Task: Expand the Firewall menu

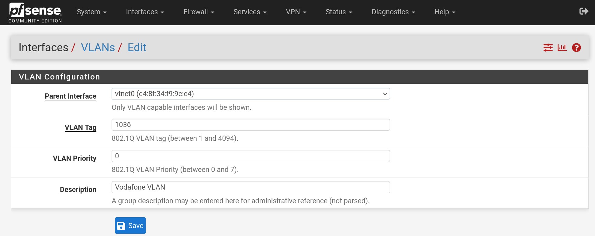Action: point(199,12)
